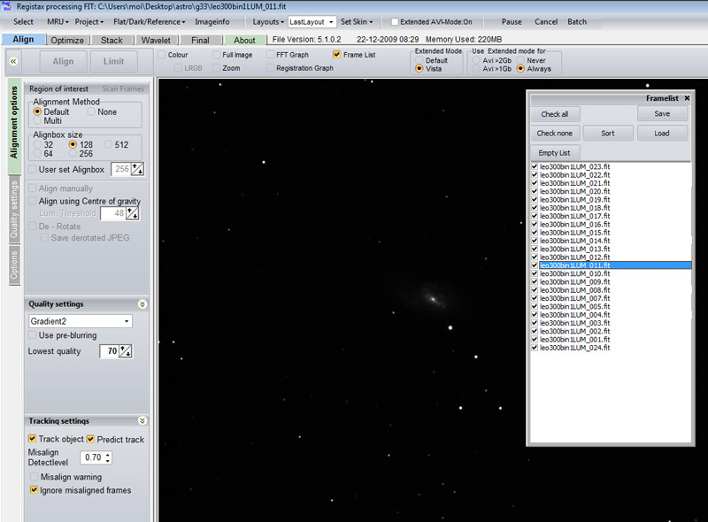Enable the Zoom checkbox
Image resolution: width=708 pixels, height=522 pixels.
pos(216,68)
